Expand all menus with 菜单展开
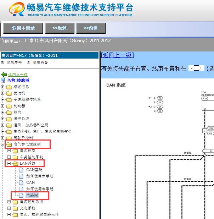The width and height of the screenshot is (214, 219). pos(14,62)
